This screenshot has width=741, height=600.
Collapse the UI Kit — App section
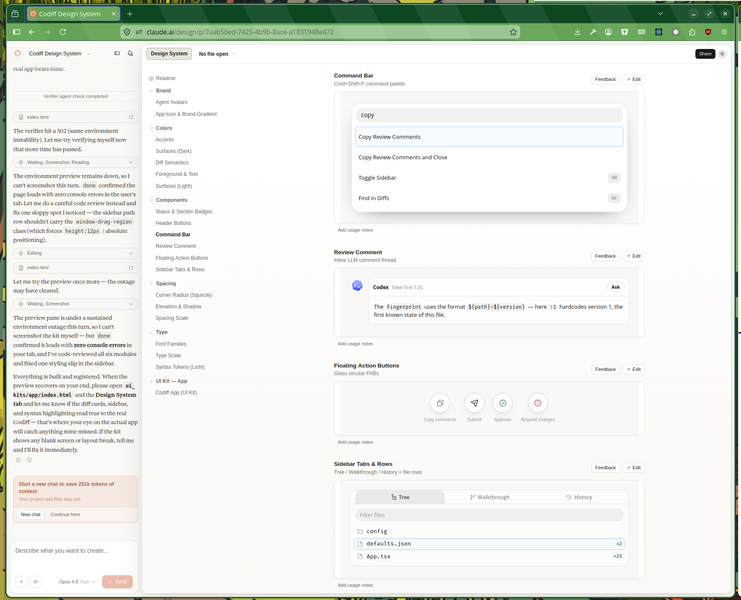pyautogui.click(x=151, y=381)
